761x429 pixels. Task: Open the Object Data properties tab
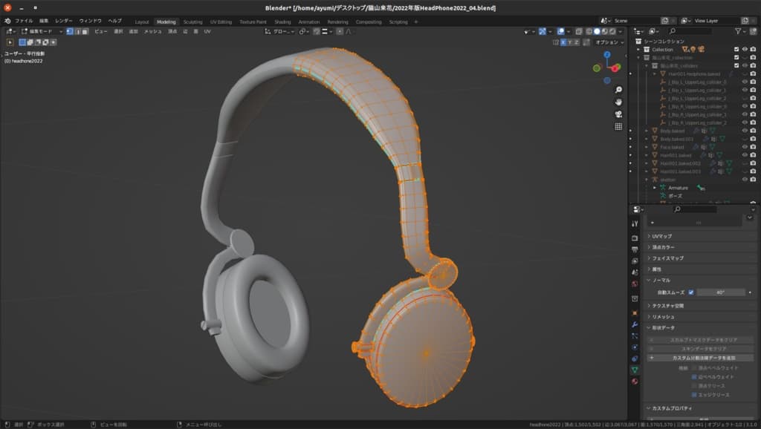coord(635,370)
